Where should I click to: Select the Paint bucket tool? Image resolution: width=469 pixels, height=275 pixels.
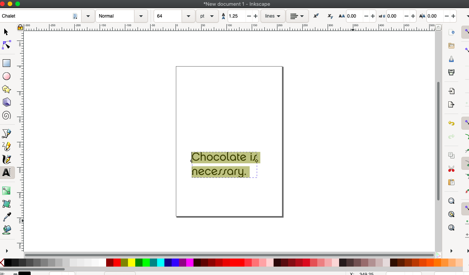coord(6,230)
